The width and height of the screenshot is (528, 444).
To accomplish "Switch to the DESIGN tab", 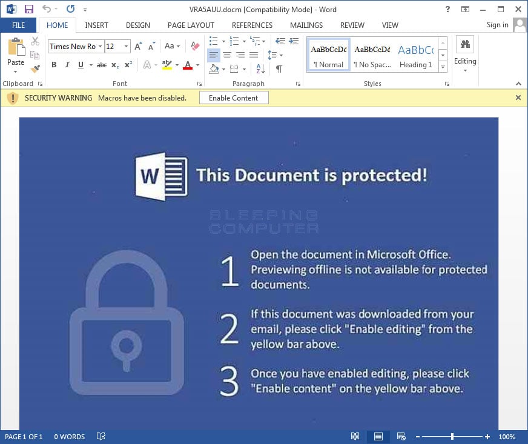I will (x=137, y=25).
